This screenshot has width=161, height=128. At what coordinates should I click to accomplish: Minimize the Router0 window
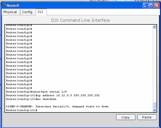(145, 5)
